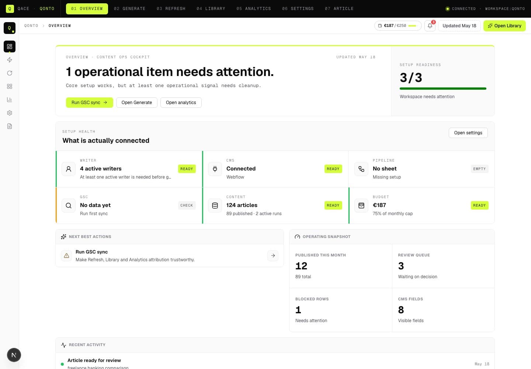
Task: Switch to the 01 Overview tab
Action: (87, 8)
